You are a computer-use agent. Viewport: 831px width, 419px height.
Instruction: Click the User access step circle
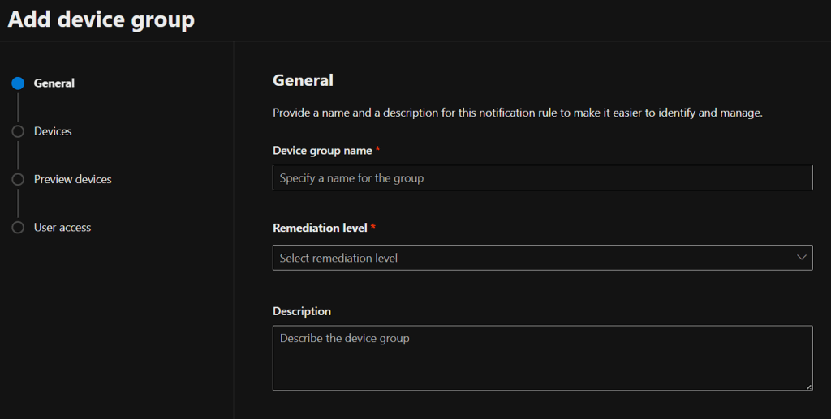click(x=18, y=228)
